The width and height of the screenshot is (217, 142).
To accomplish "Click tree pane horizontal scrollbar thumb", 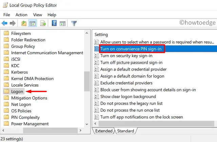I will (51, 130).
